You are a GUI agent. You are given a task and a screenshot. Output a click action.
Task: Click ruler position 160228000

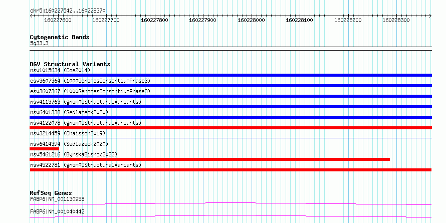251,20
